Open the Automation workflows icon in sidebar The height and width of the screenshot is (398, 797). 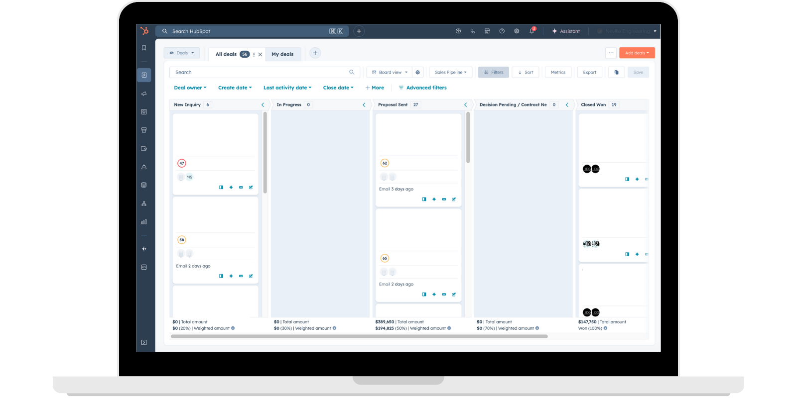pos(144,203)
